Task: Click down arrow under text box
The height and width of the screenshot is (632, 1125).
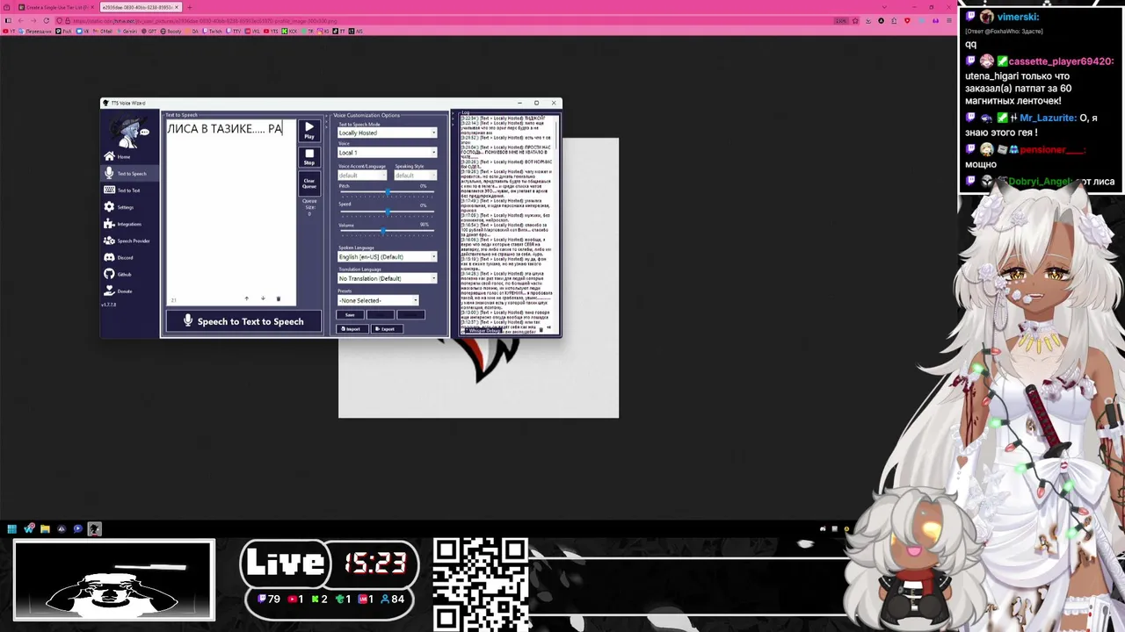Action: point(262,298)
